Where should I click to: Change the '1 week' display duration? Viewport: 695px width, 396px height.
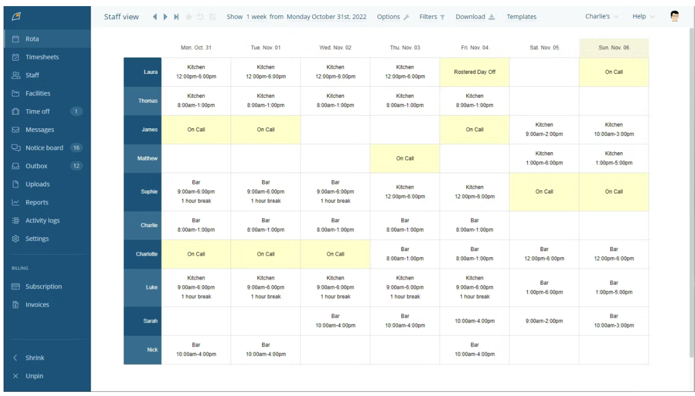(255, 16)
